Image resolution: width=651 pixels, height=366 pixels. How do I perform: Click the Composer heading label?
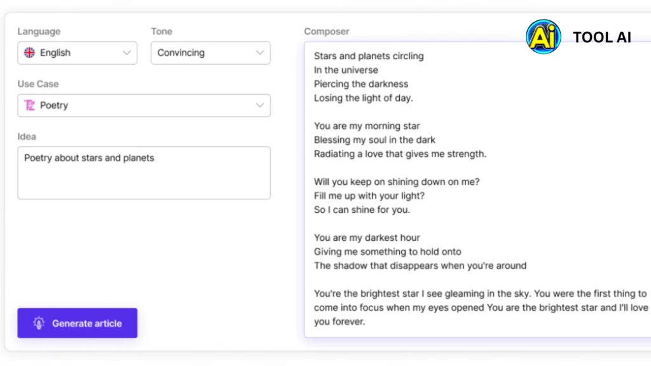pos(327,31)
